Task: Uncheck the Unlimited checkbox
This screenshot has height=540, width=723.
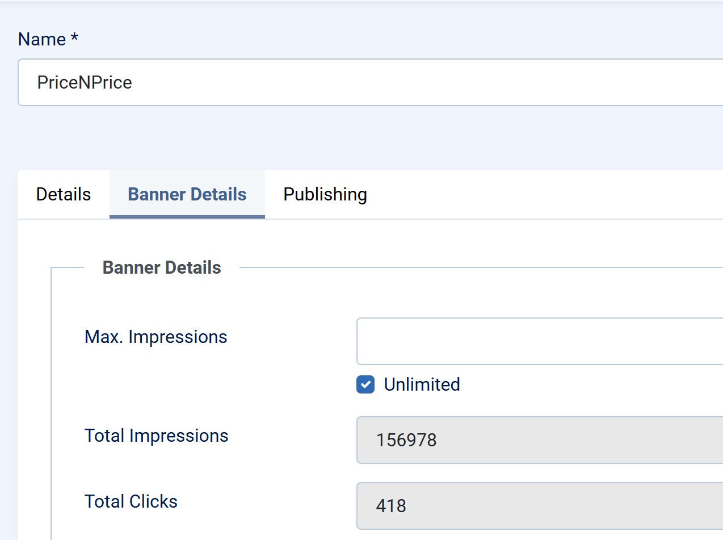Action: point(365,384)
